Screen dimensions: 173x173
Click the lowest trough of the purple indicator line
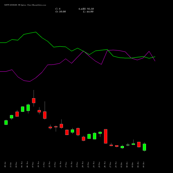(30, 81)
